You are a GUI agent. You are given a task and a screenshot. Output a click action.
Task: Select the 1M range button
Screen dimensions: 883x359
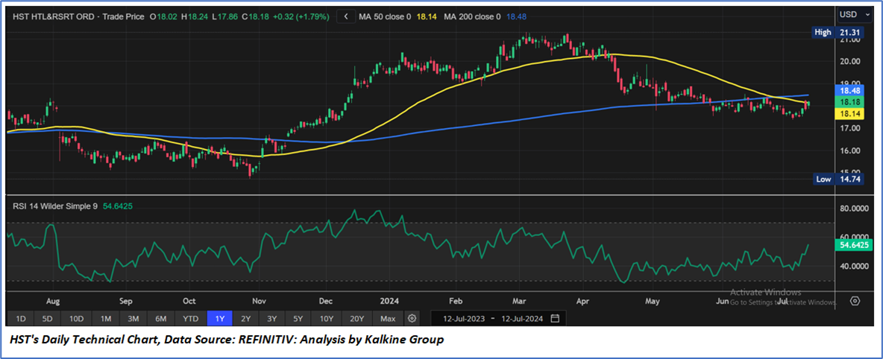(x=106, y=319)
